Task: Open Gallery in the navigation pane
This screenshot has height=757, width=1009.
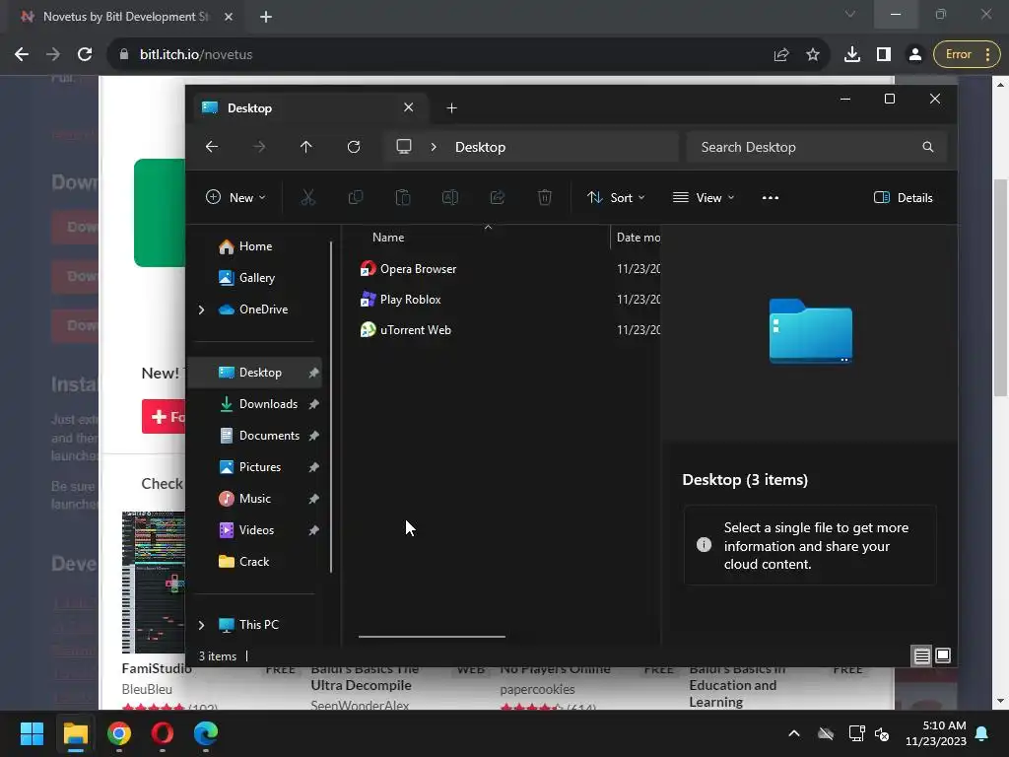Action: (x=256, y=277)
